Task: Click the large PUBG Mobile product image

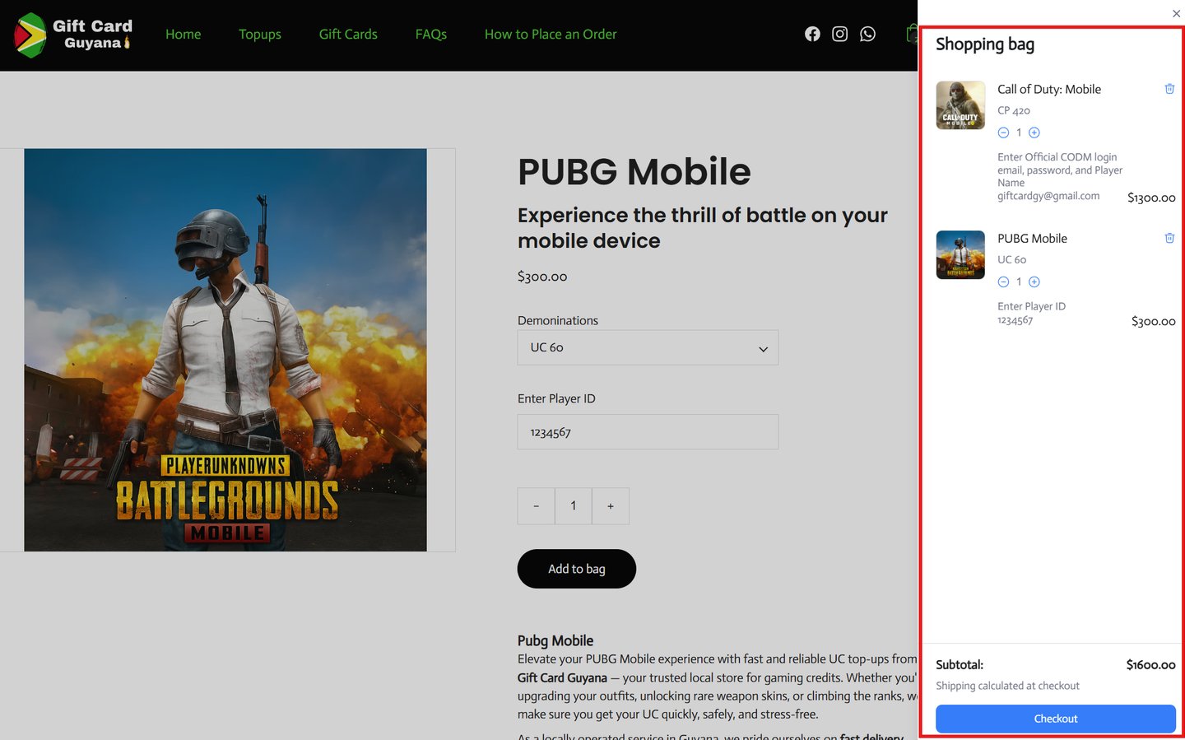Action: point(225,350)
